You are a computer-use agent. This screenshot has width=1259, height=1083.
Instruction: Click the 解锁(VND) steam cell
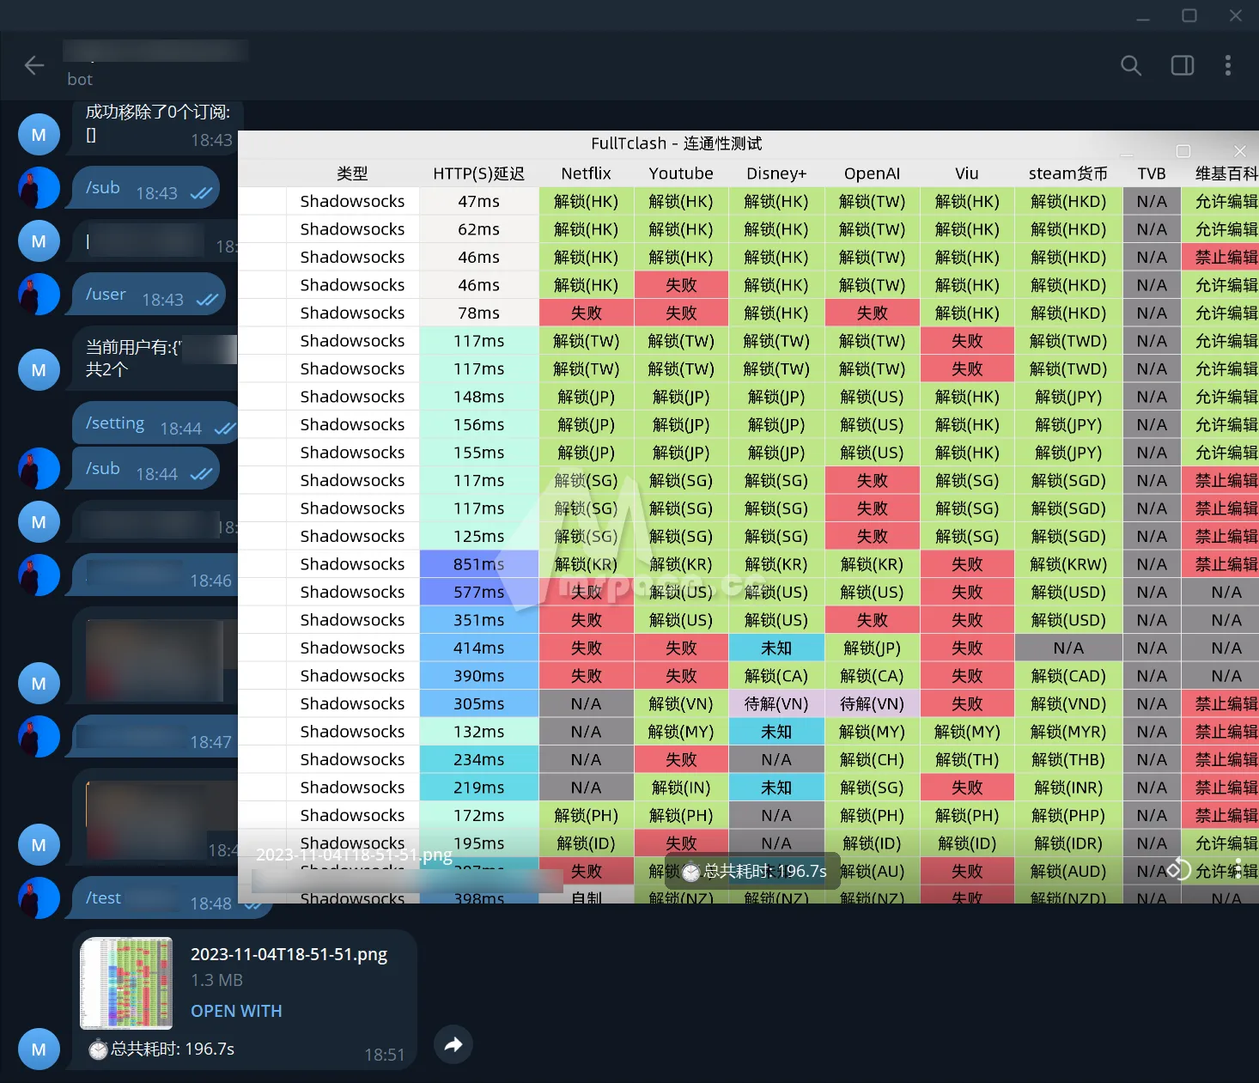pyautogui.click(x=1068, y=703)
